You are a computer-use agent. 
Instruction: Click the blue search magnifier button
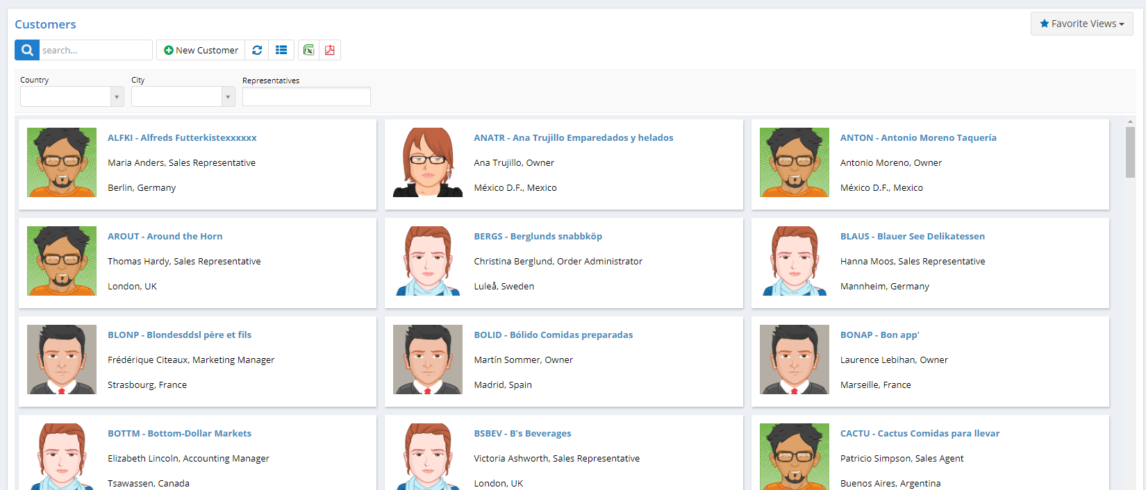[x=27, y=50]
